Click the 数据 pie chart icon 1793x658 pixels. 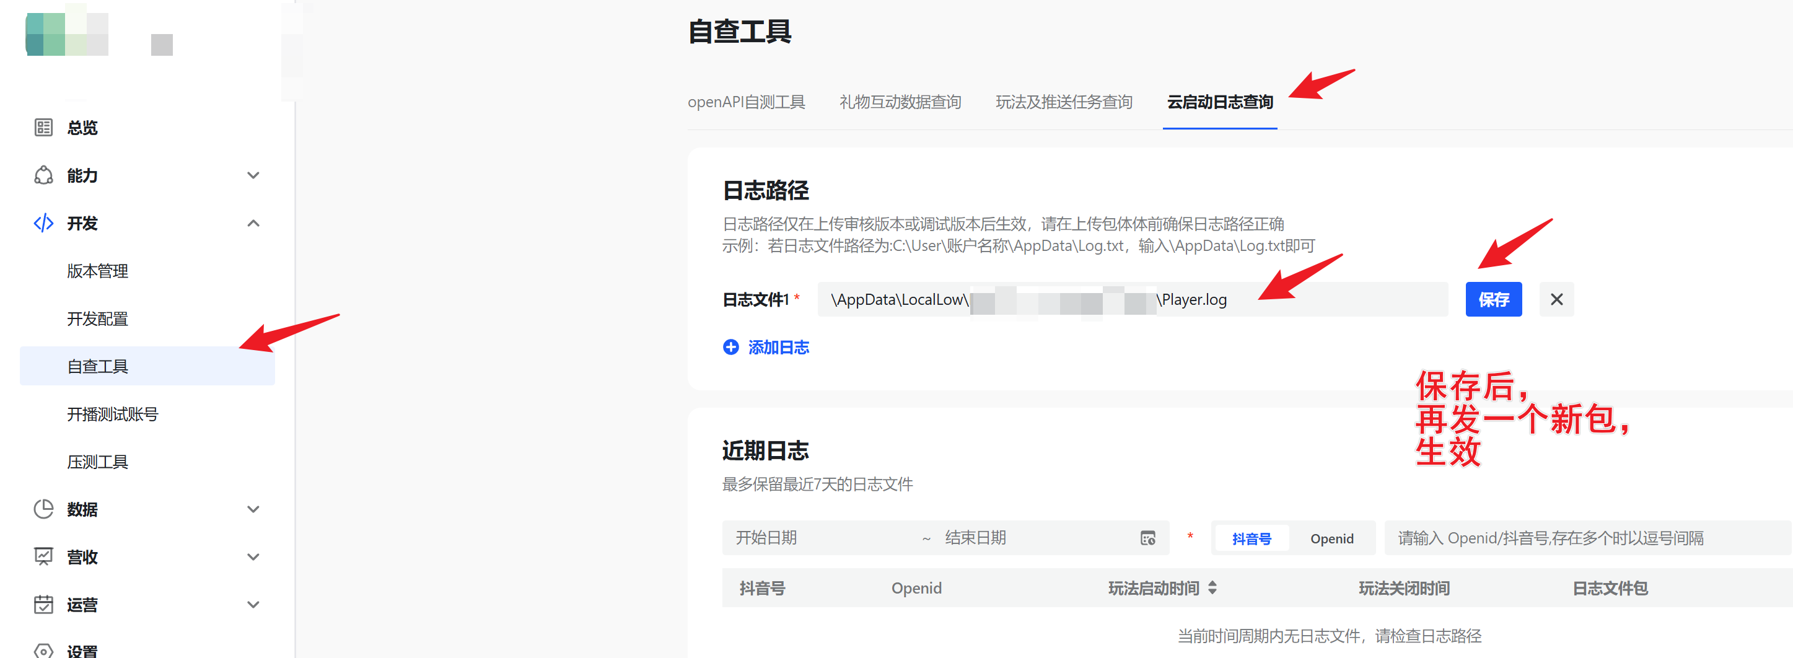click(x=43, y=509)
